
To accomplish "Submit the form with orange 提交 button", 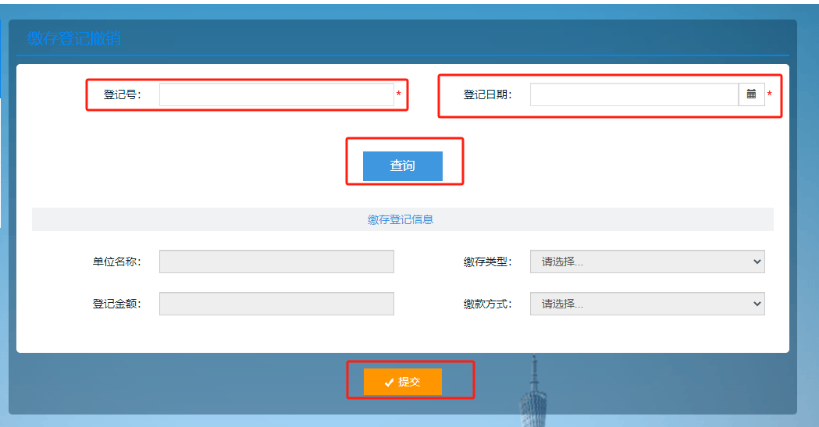I will click(x=403, y=382).
